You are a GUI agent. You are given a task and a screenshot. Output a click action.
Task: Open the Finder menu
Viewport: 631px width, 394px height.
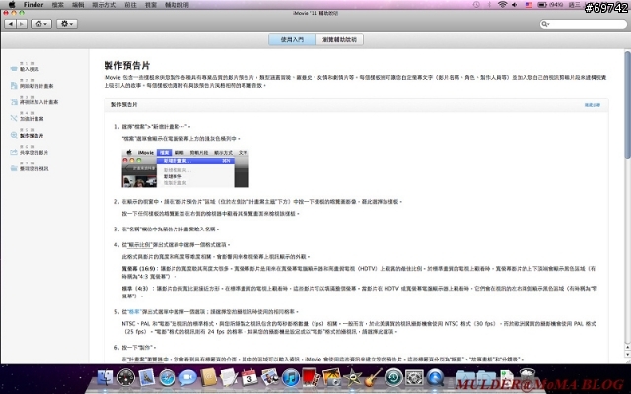click(34, 5)
